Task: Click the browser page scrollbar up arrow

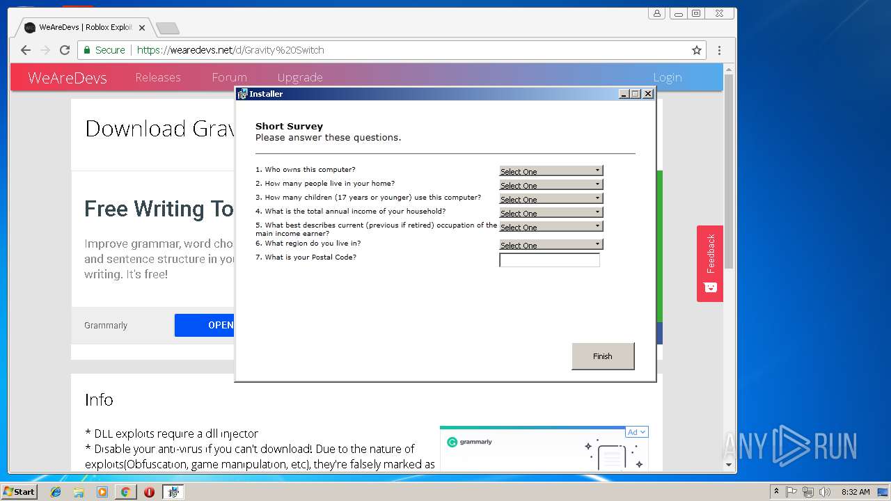Action: coord(729,69)
